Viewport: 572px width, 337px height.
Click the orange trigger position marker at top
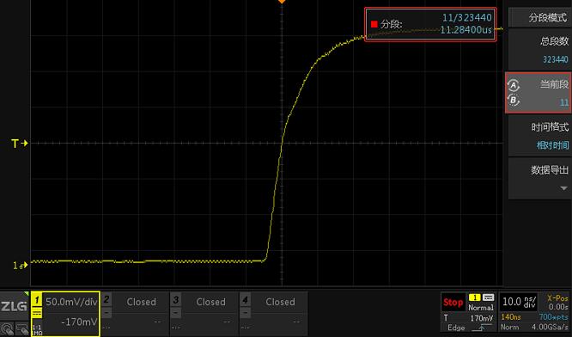282,2
